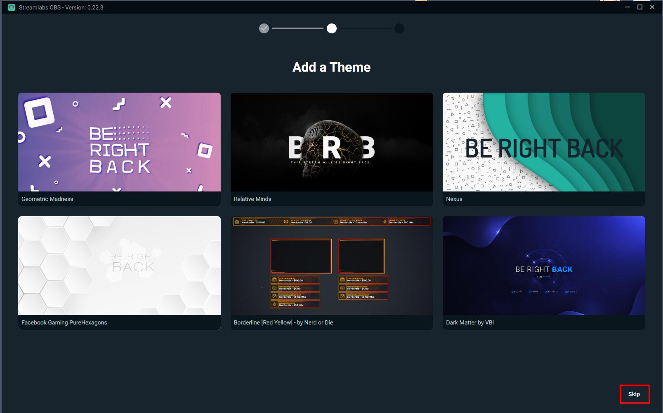
Task: Pick the Nexus teal wave theme image
Action: coord(544,142)
